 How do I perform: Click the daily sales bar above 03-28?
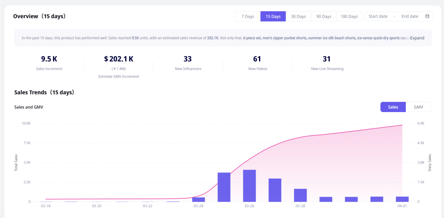click(301, 195)
